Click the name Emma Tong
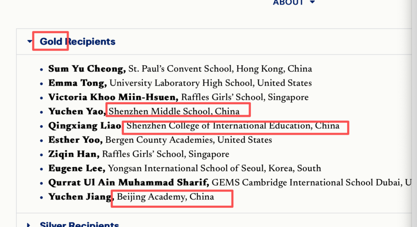 tap(77, 83)
